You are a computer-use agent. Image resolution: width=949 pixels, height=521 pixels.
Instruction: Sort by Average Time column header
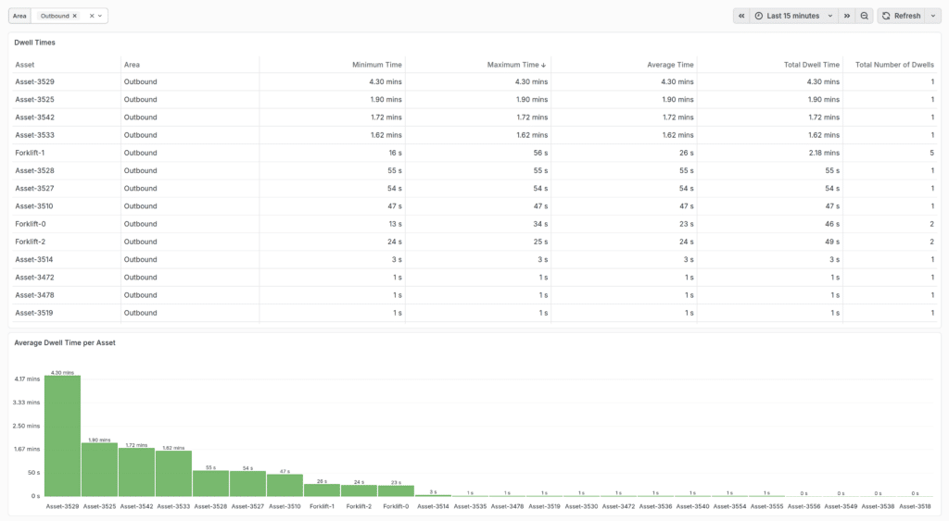670,65
